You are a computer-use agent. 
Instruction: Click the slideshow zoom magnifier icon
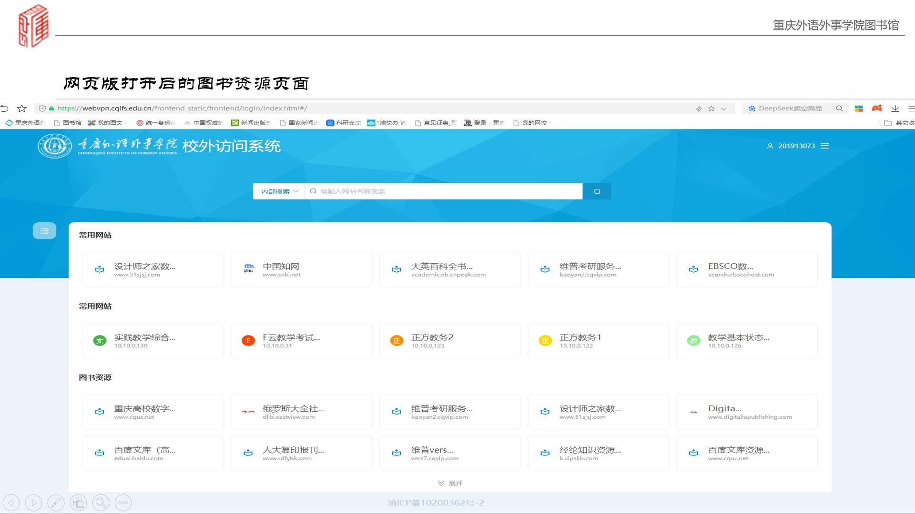101,503
